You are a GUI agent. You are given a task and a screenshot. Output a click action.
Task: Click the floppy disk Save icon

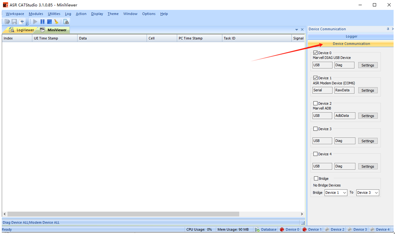(14, 22)
